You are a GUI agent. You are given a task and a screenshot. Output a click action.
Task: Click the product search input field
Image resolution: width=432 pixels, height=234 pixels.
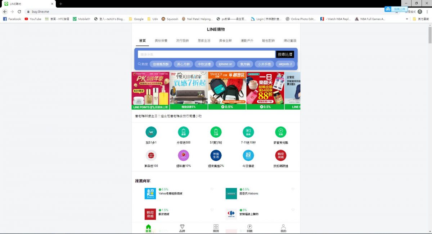pos(206,54)
